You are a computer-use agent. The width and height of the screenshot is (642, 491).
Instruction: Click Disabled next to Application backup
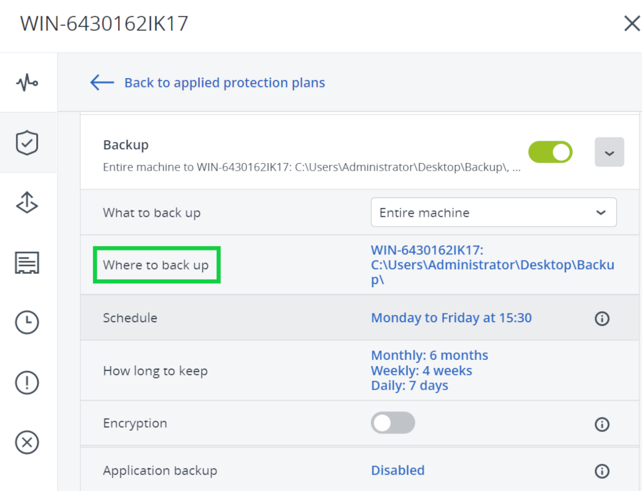click(398, 470)
